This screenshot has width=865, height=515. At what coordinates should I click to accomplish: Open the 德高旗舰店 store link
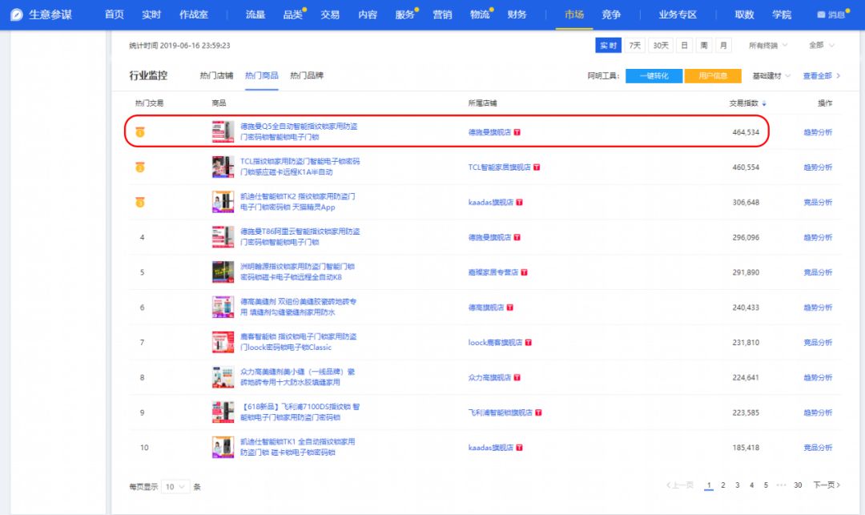486,308
